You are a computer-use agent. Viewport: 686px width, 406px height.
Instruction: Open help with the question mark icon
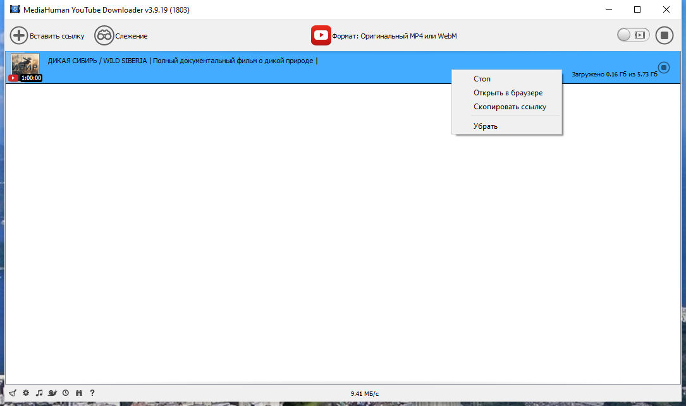pyautogui.click(x=92, y=393)
